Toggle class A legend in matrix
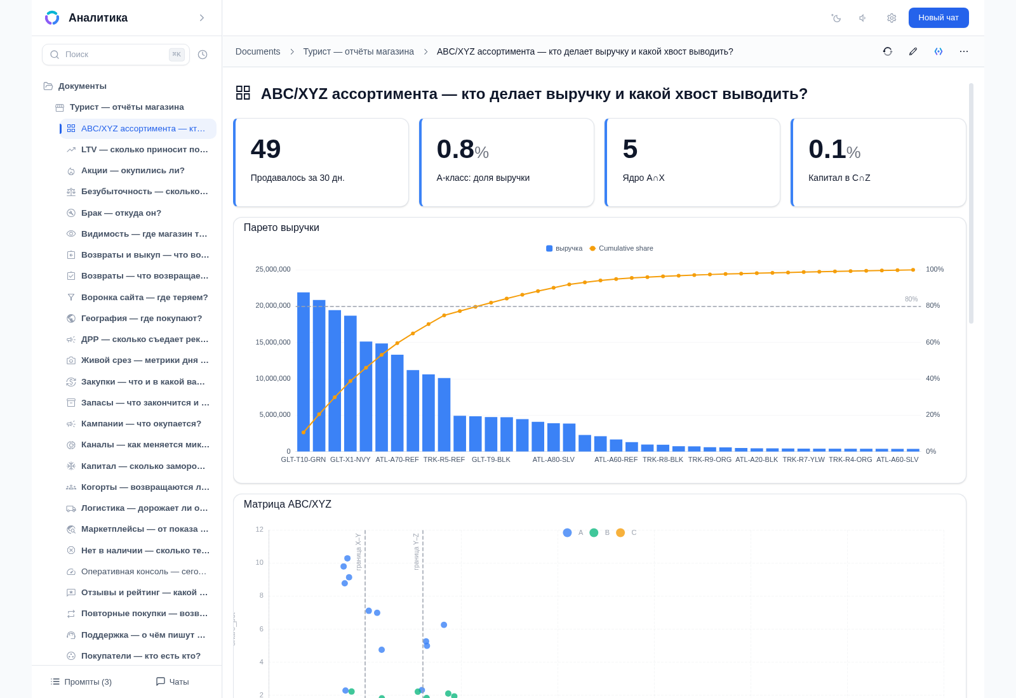Image resolution: width=1016 pixels, height=698 pixels. (x=573, y=533)
